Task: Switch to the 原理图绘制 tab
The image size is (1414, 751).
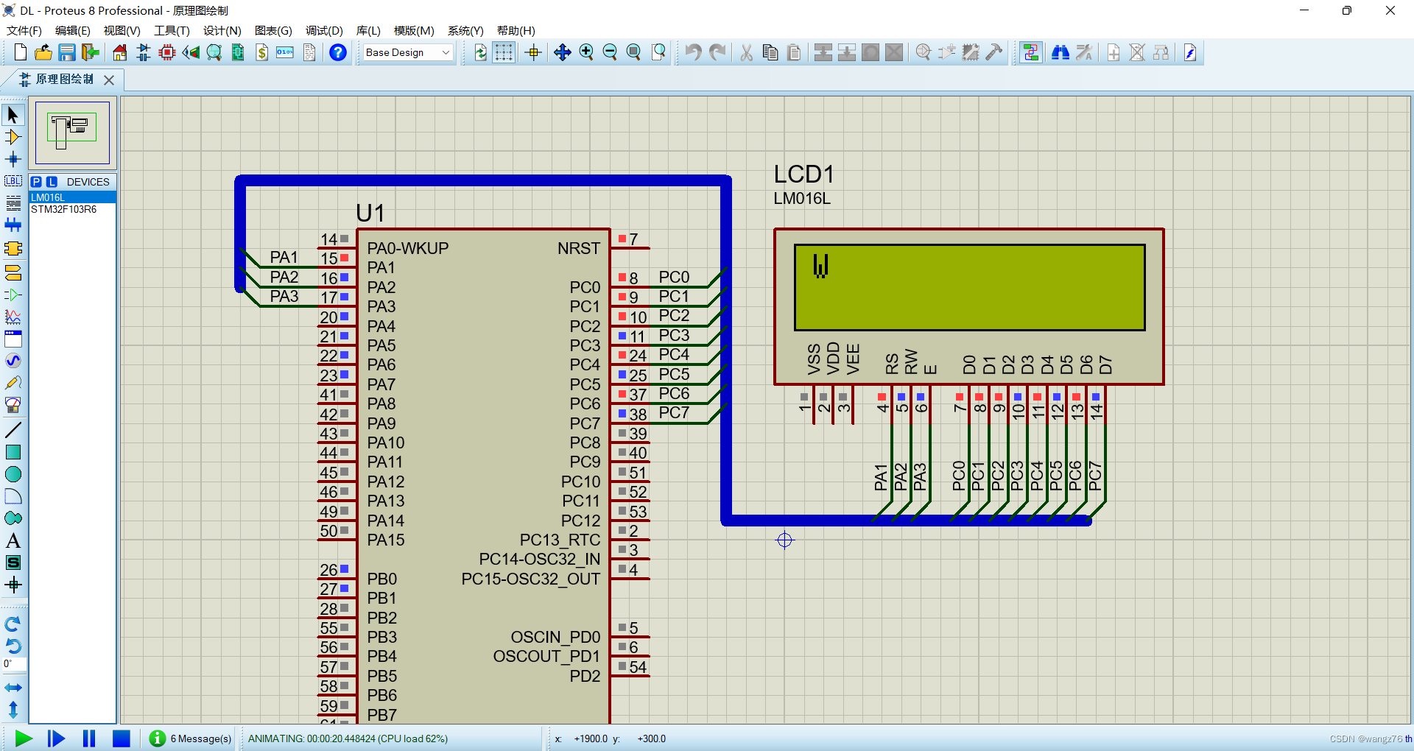Action: tap(64, 79)
